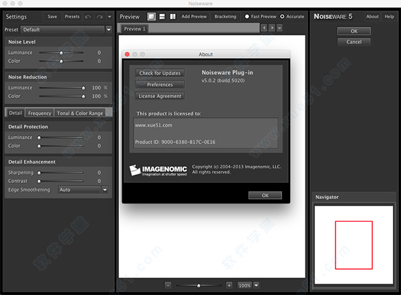Open License Agreement in About dialog

tap(160, 96)
